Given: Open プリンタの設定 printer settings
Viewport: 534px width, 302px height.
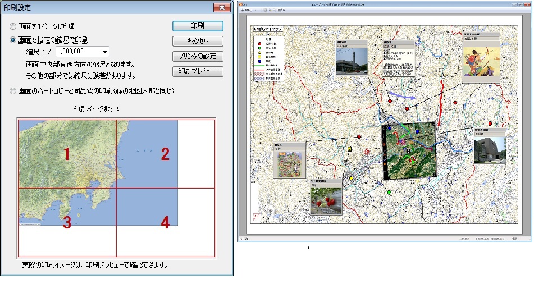Looking at the screenshot, I should point(198,57).
